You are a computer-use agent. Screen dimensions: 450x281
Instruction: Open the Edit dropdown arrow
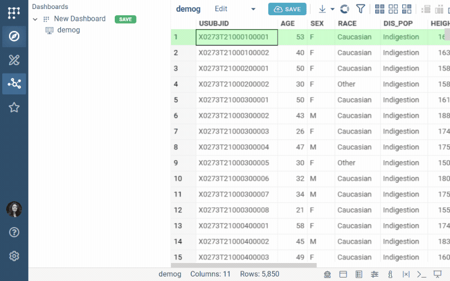pyautogui.click(x=253, y=9)
